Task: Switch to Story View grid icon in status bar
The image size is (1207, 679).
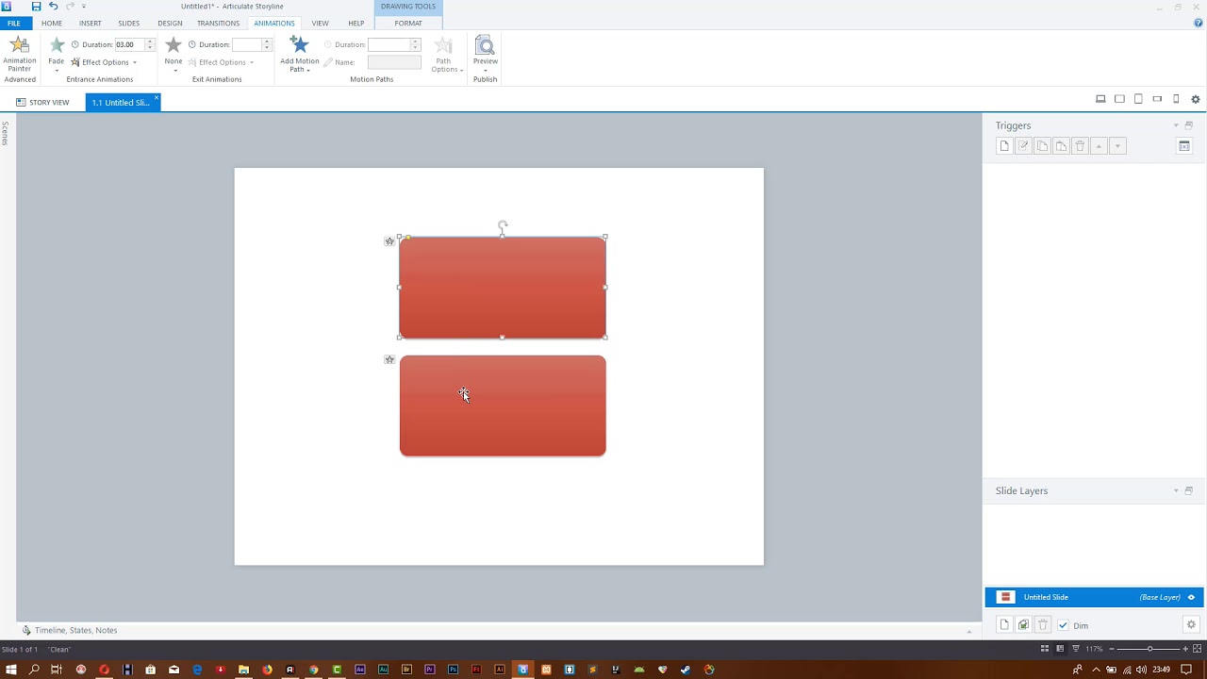Action: click(x=1045, y=649)
